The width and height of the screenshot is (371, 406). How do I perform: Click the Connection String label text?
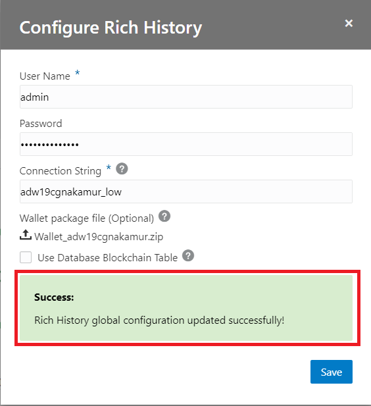click(61, 171)
